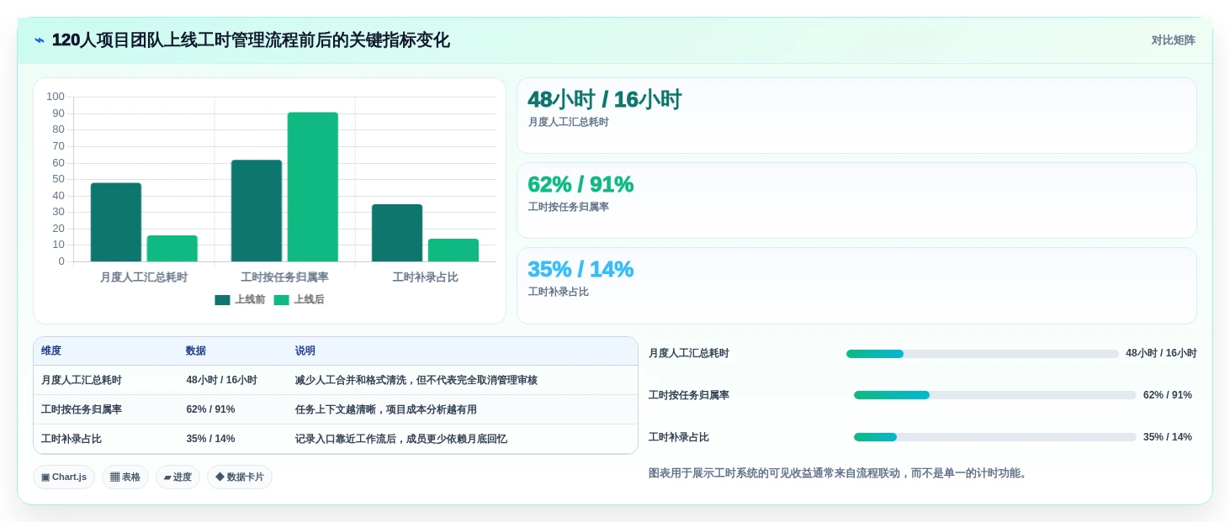Click the 62% / 91% value beside progress bar
The height and width of the screenshot is (522, 1230).
pos(1168,395)
